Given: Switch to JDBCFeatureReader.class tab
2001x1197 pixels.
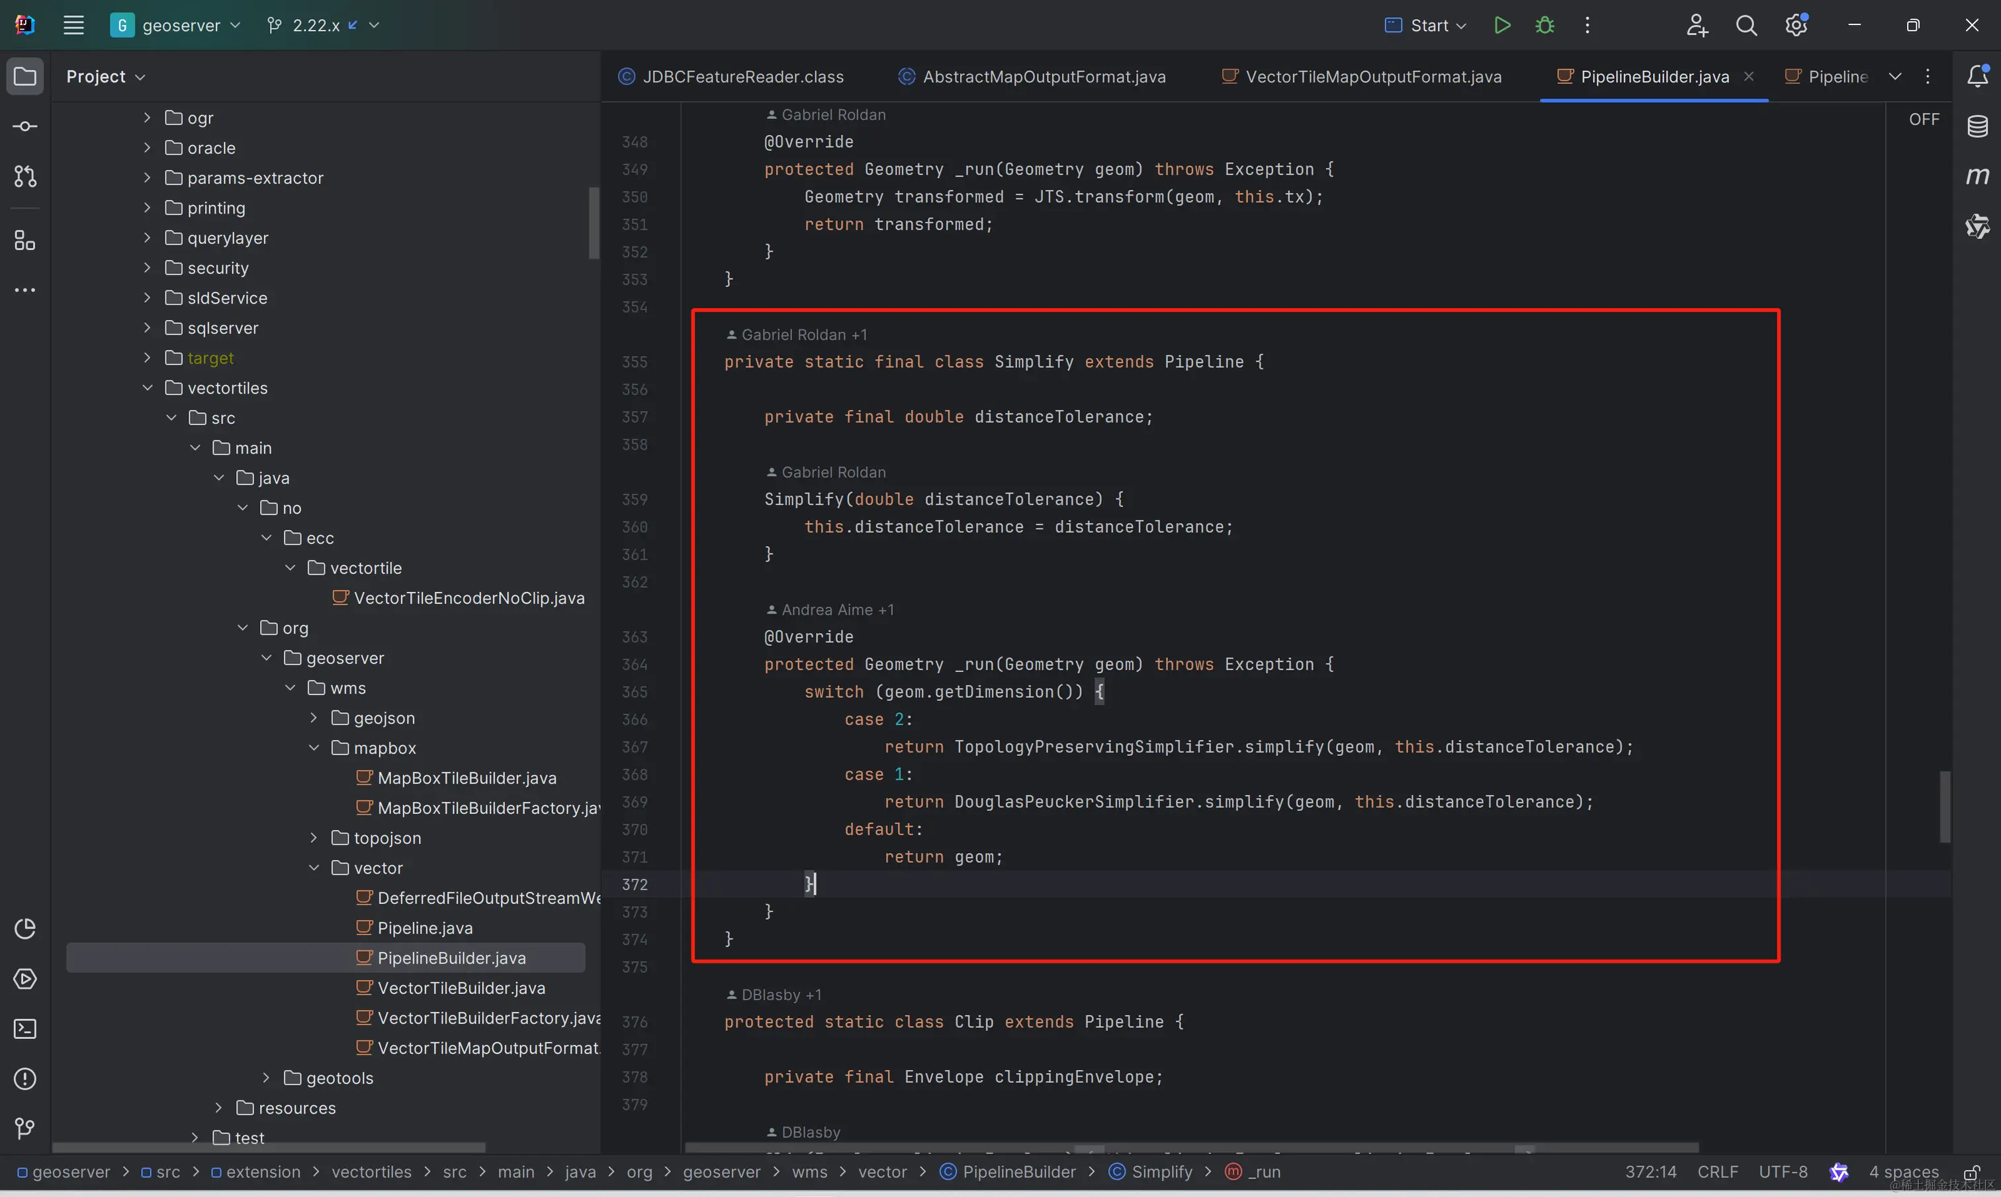Looking at the screenshot, I should tap(731, 77).
